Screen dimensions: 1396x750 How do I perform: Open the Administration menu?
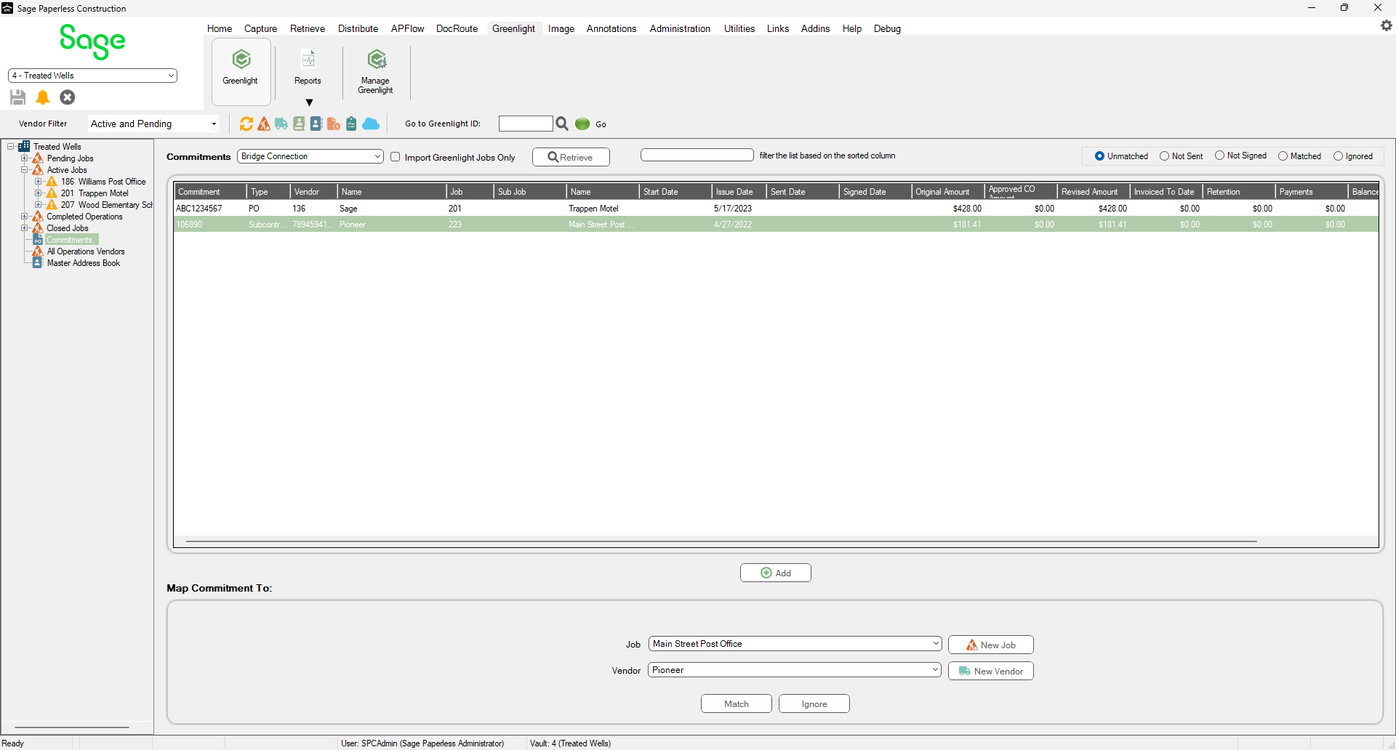tap(680, 28)
